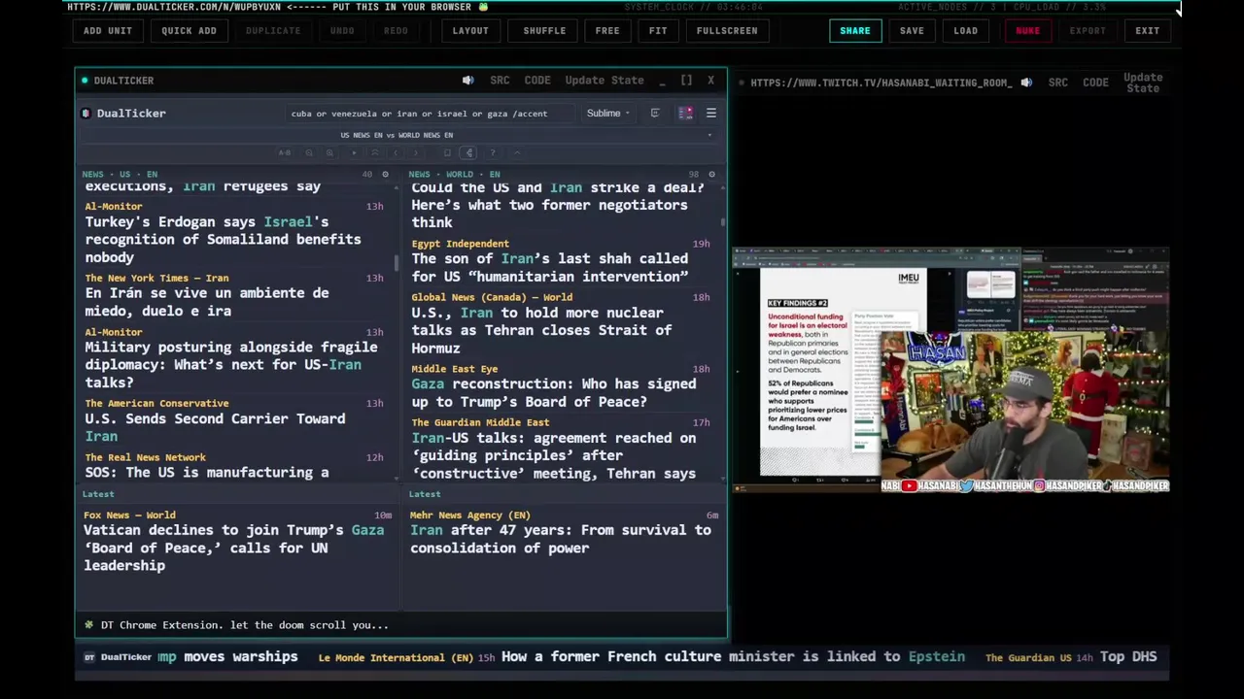Open the DualTicker hamburger menu
The height and width of the screenshot is (699, 1244).
coord(711,114)
